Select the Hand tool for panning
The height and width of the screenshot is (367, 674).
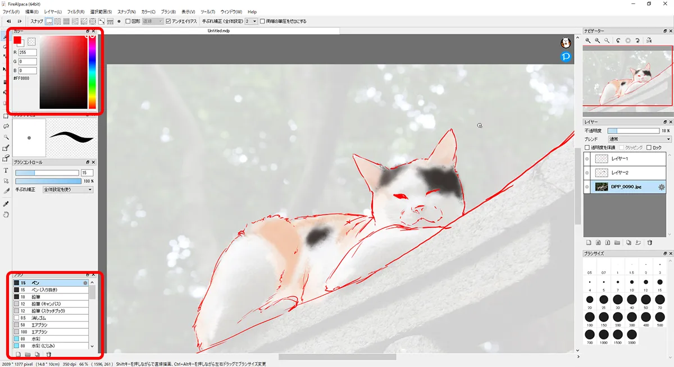coord(6,214)
